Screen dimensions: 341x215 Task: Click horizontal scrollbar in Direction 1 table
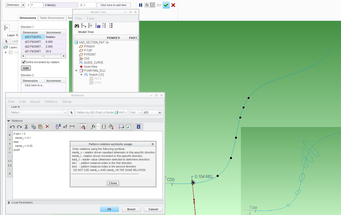point(43,56)
